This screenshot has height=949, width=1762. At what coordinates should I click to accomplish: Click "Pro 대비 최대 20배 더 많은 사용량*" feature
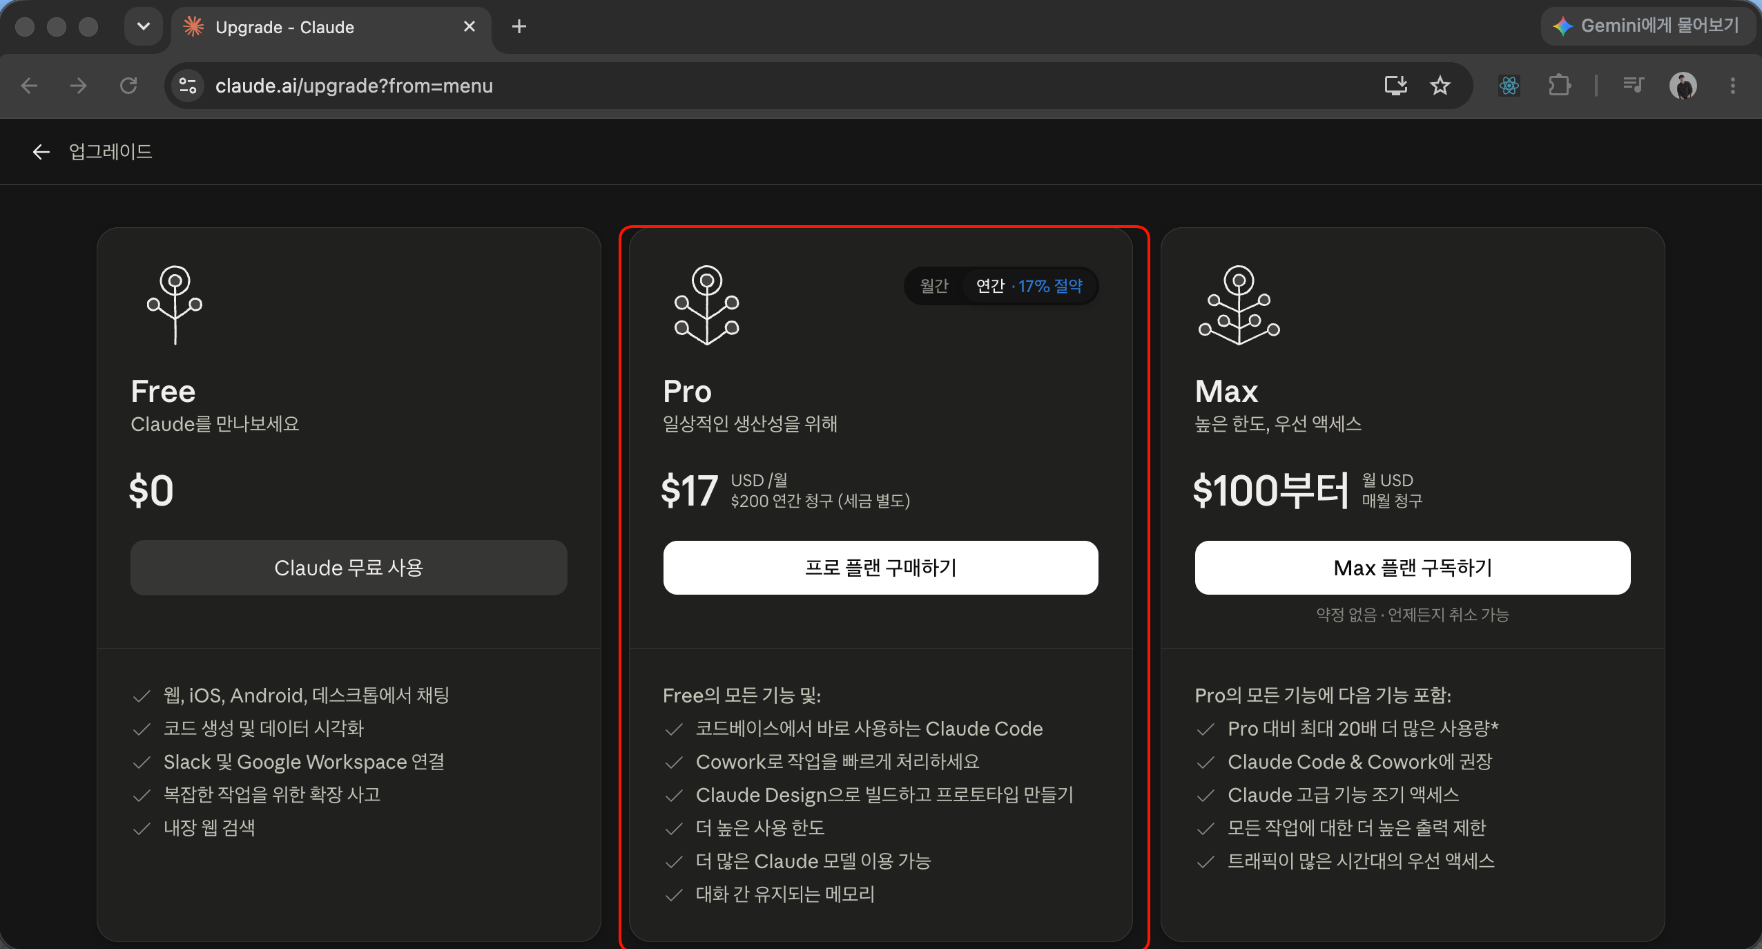[x=1363, y=729]
